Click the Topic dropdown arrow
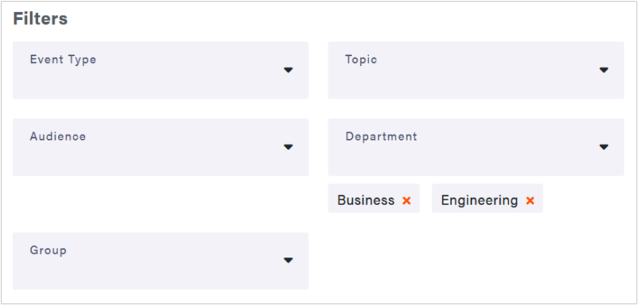Screen dimensions: 638x305 (x=603, y=70)
